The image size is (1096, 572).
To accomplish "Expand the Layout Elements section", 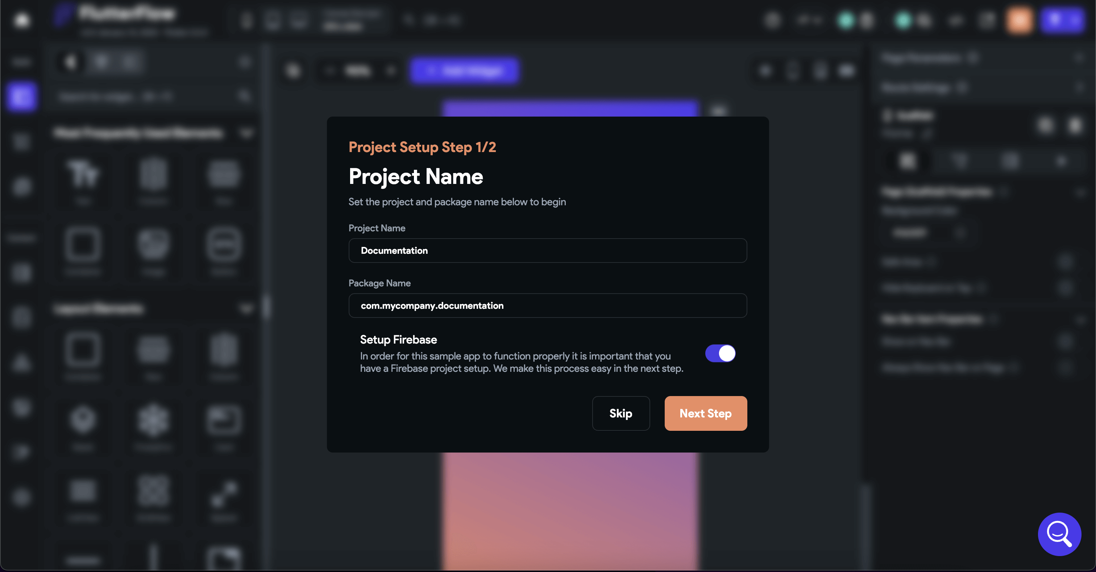I will point(247,308).
